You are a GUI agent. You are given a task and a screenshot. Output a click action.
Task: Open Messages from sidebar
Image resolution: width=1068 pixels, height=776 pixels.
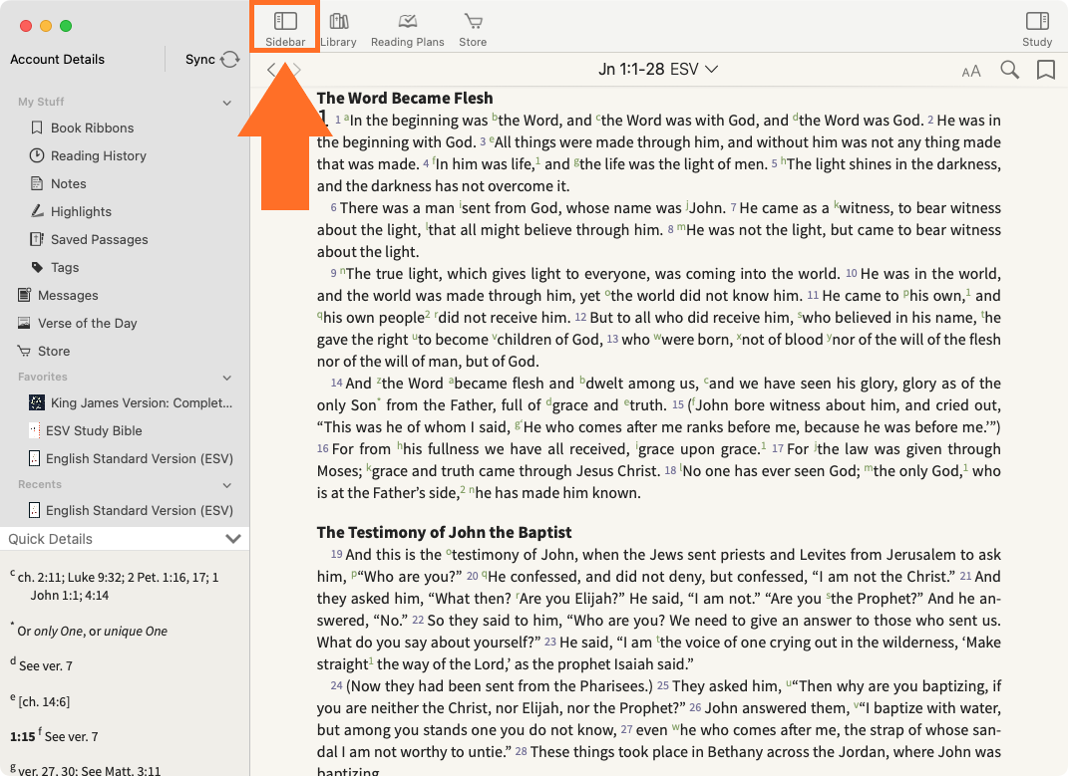[68, 296]
